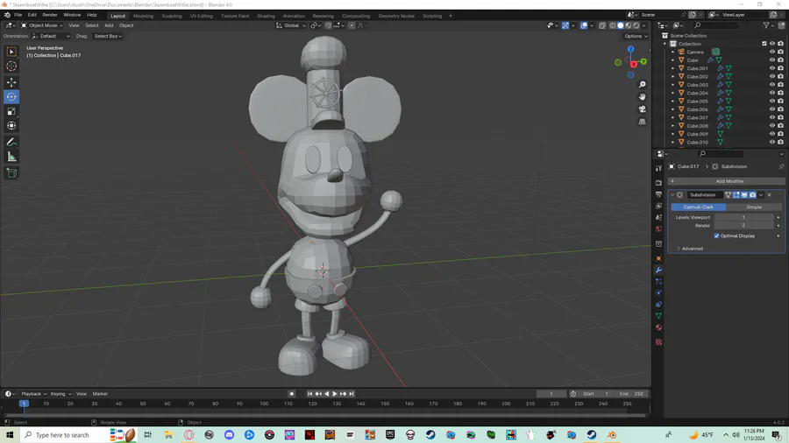The image size is (789, 443).
Task: Select Simple subdivision type
Action: pos(754,207)
